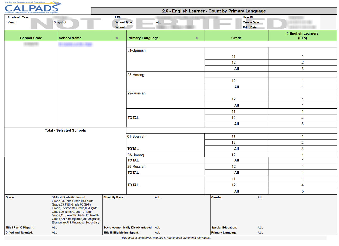Select the 'Primary Language:' filter label in the footer
This screenshot has width=339, height=246.
click(x=224, y=233)
